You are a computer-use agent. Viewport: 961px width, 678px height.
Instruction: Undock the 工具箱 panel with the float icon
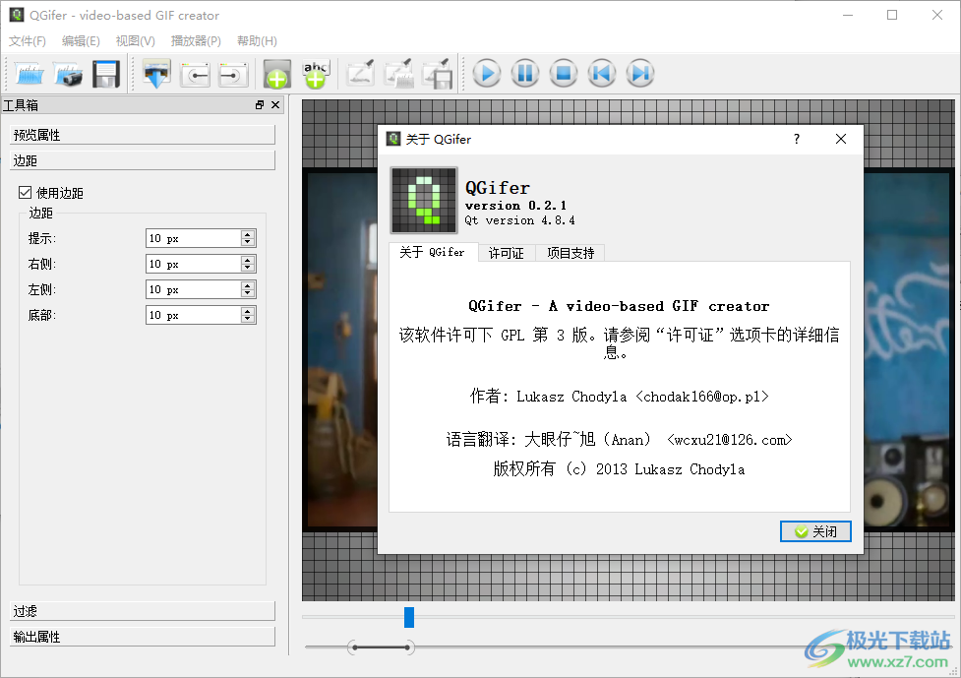point(260,104)
